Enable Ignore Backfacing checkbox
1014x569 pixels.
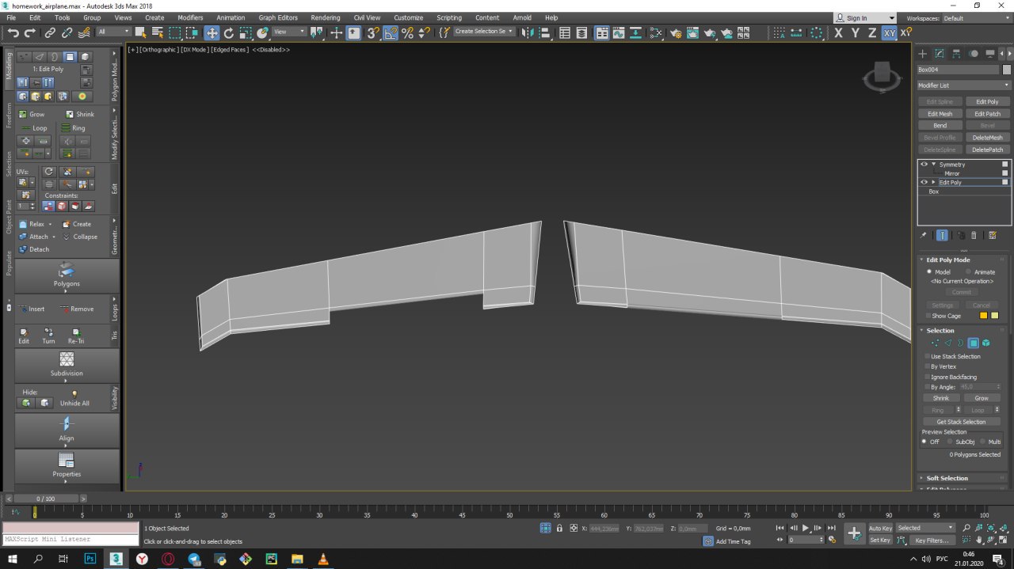pos(928,377)
